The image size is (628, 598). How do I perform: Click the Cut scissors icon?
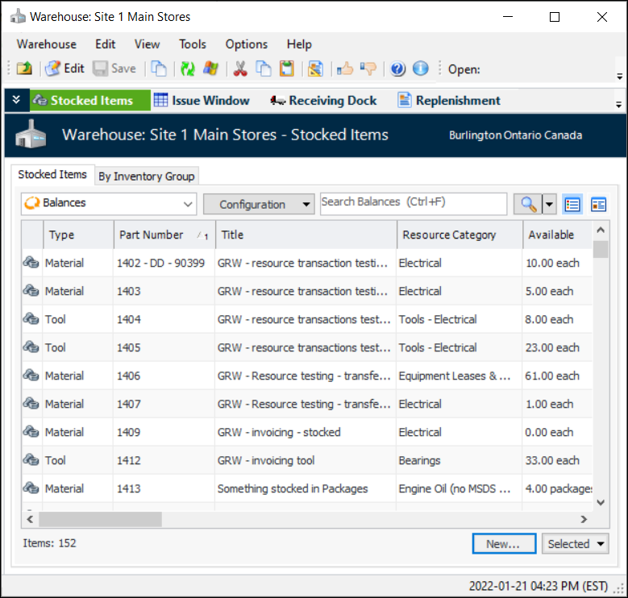coord(239,69)
